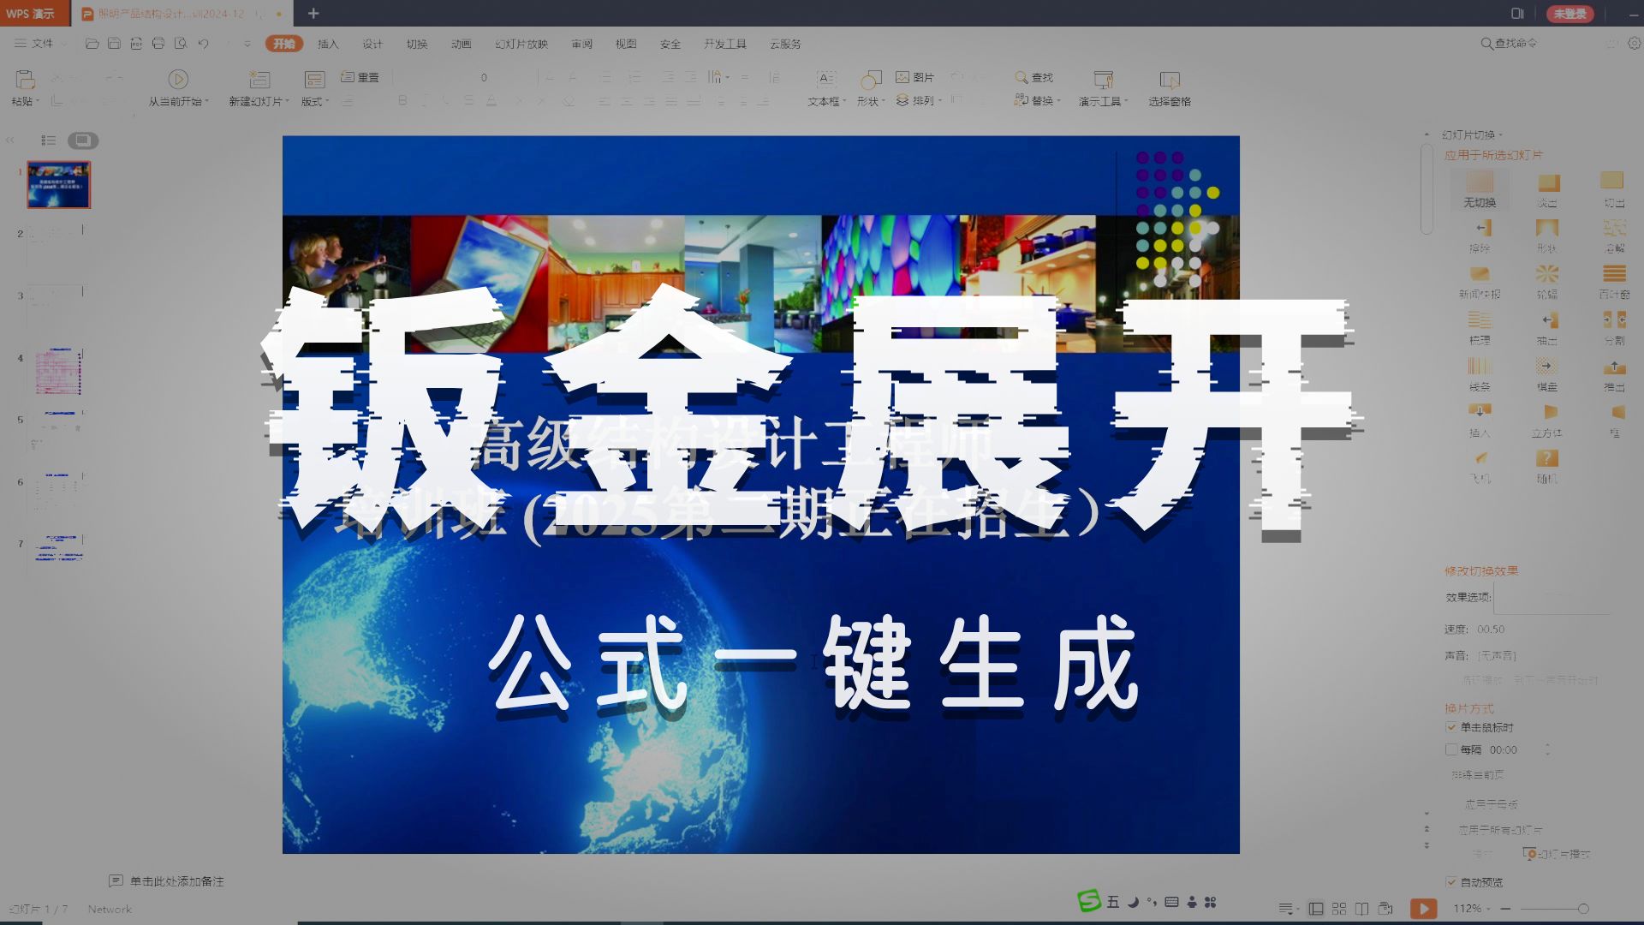This screenshot has width=1644, height=925.
Task: Select the Cut (切出) transition
Action: (x=1614, y=190)
